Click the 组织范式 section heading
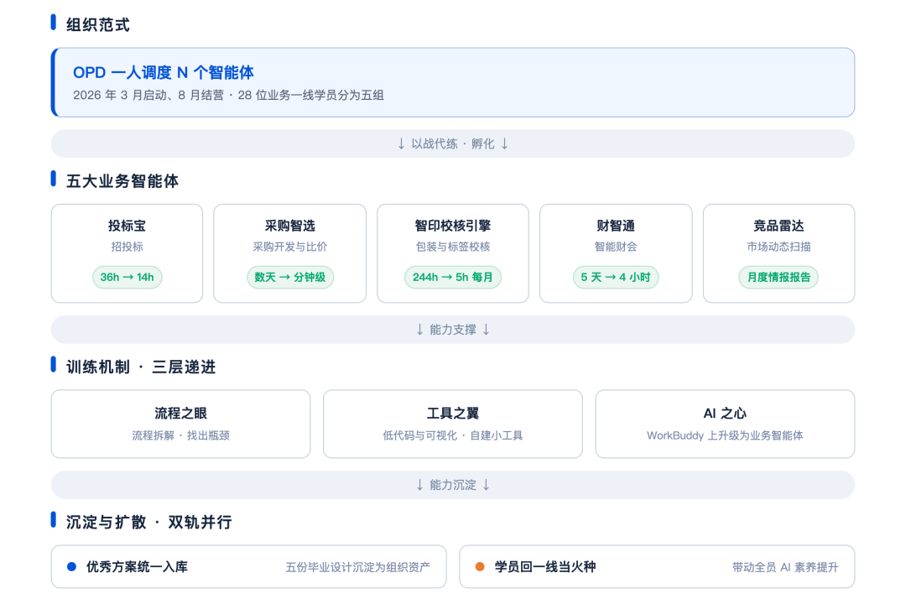 97,25
